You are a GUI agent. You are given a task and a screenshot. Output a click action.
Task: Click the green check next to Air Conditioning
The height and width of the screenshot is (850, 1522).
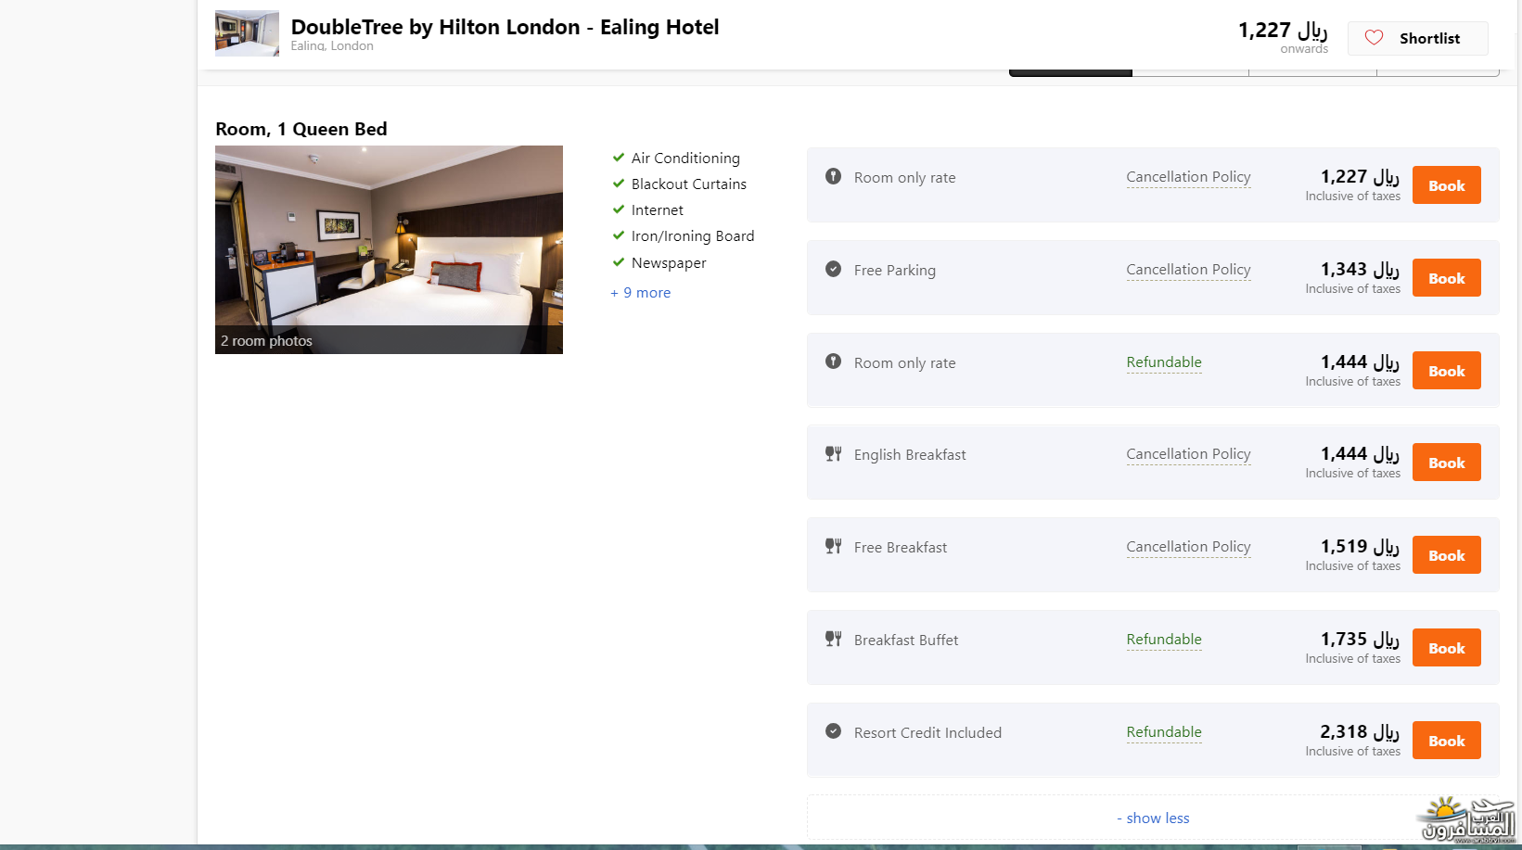click(619, 158)
